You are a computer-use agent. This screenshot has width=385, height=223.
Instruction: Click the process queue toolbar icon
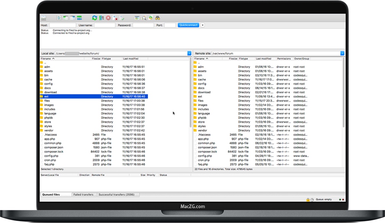tap(101, 18)
